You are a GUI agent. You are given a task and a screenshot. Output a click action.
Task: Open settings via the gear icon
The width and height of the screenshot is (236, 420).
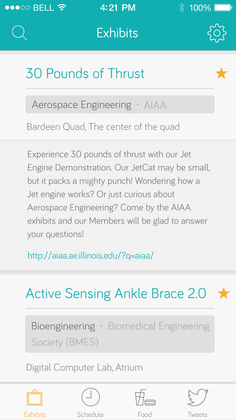(x=217, y=33)
